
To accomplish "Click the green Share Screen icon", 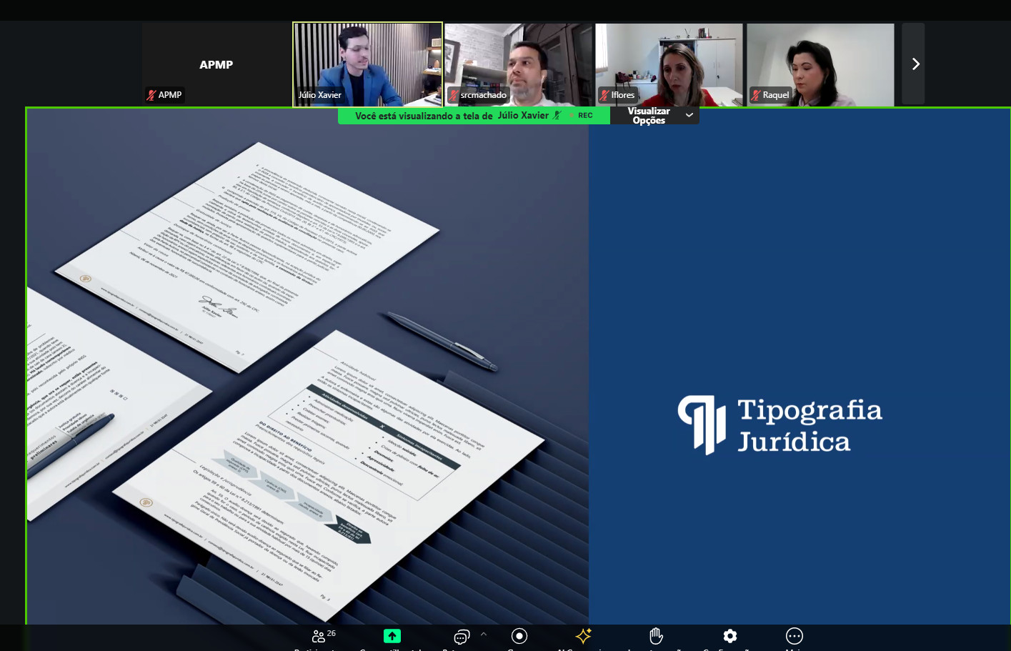I will [392, 636].
